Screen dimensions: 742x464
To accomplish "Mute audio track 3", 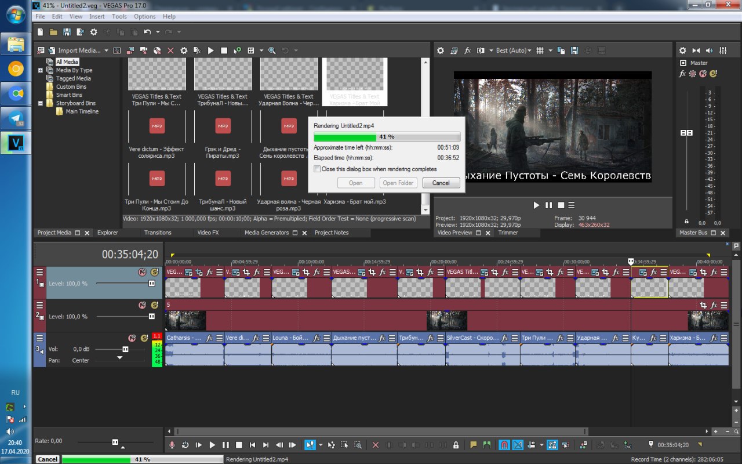I will 132,338.
